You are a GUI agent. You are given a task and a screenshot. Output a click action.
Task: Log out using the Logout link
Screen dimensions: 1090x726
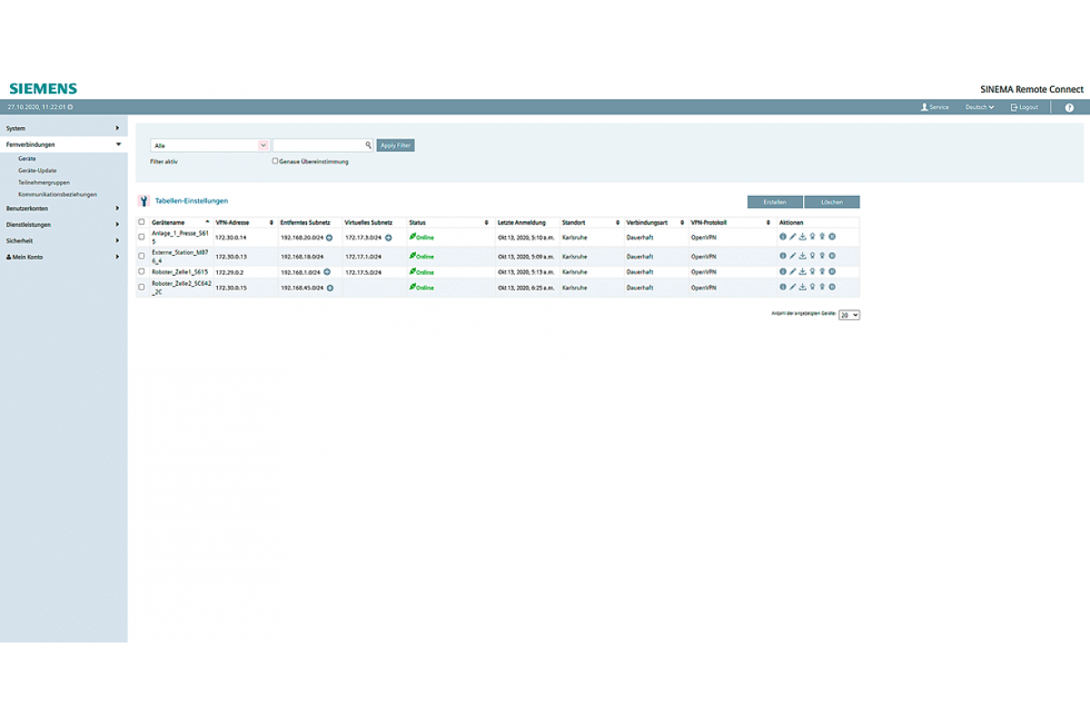(x=1025, y=107)
